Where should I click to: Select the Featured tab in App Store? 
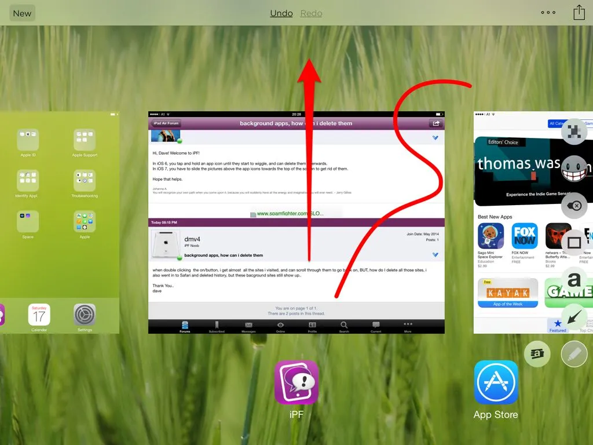(x=558, y=326)
